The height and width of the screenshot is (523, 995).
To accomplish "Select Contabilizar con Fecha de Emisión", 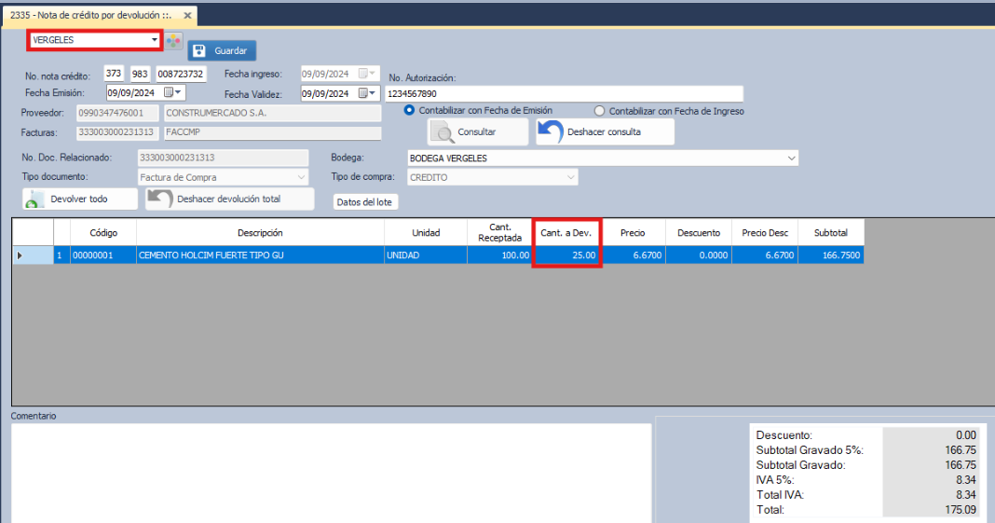I will tap(409, 111).
